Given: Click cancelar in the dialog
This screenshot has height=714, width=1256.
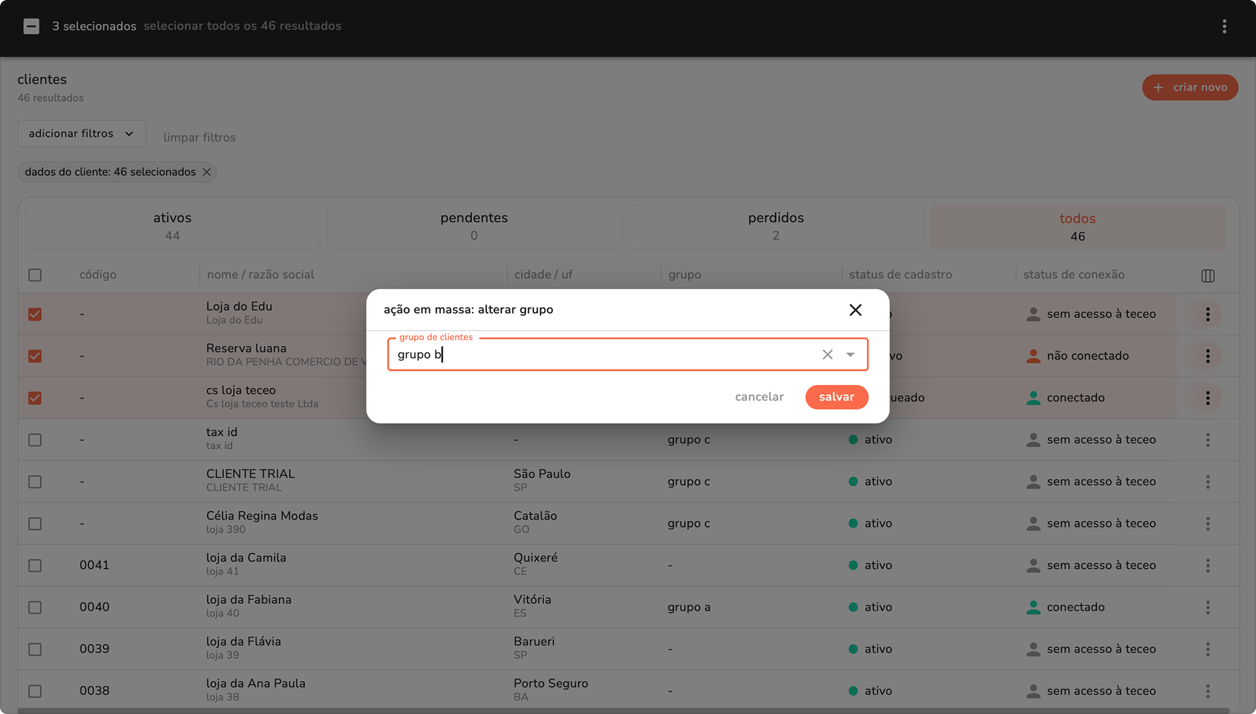Looking at the screenshot, I should pyautogui.click(x=759, y=397).
